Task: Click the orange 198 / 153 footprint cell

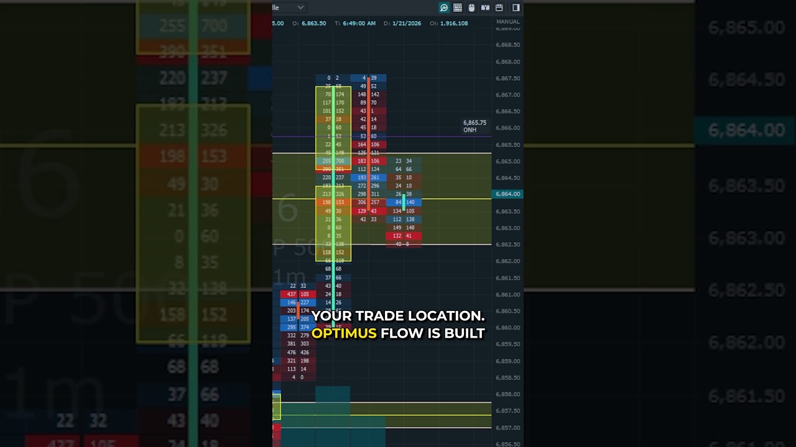Action: [x=333, y=202]
